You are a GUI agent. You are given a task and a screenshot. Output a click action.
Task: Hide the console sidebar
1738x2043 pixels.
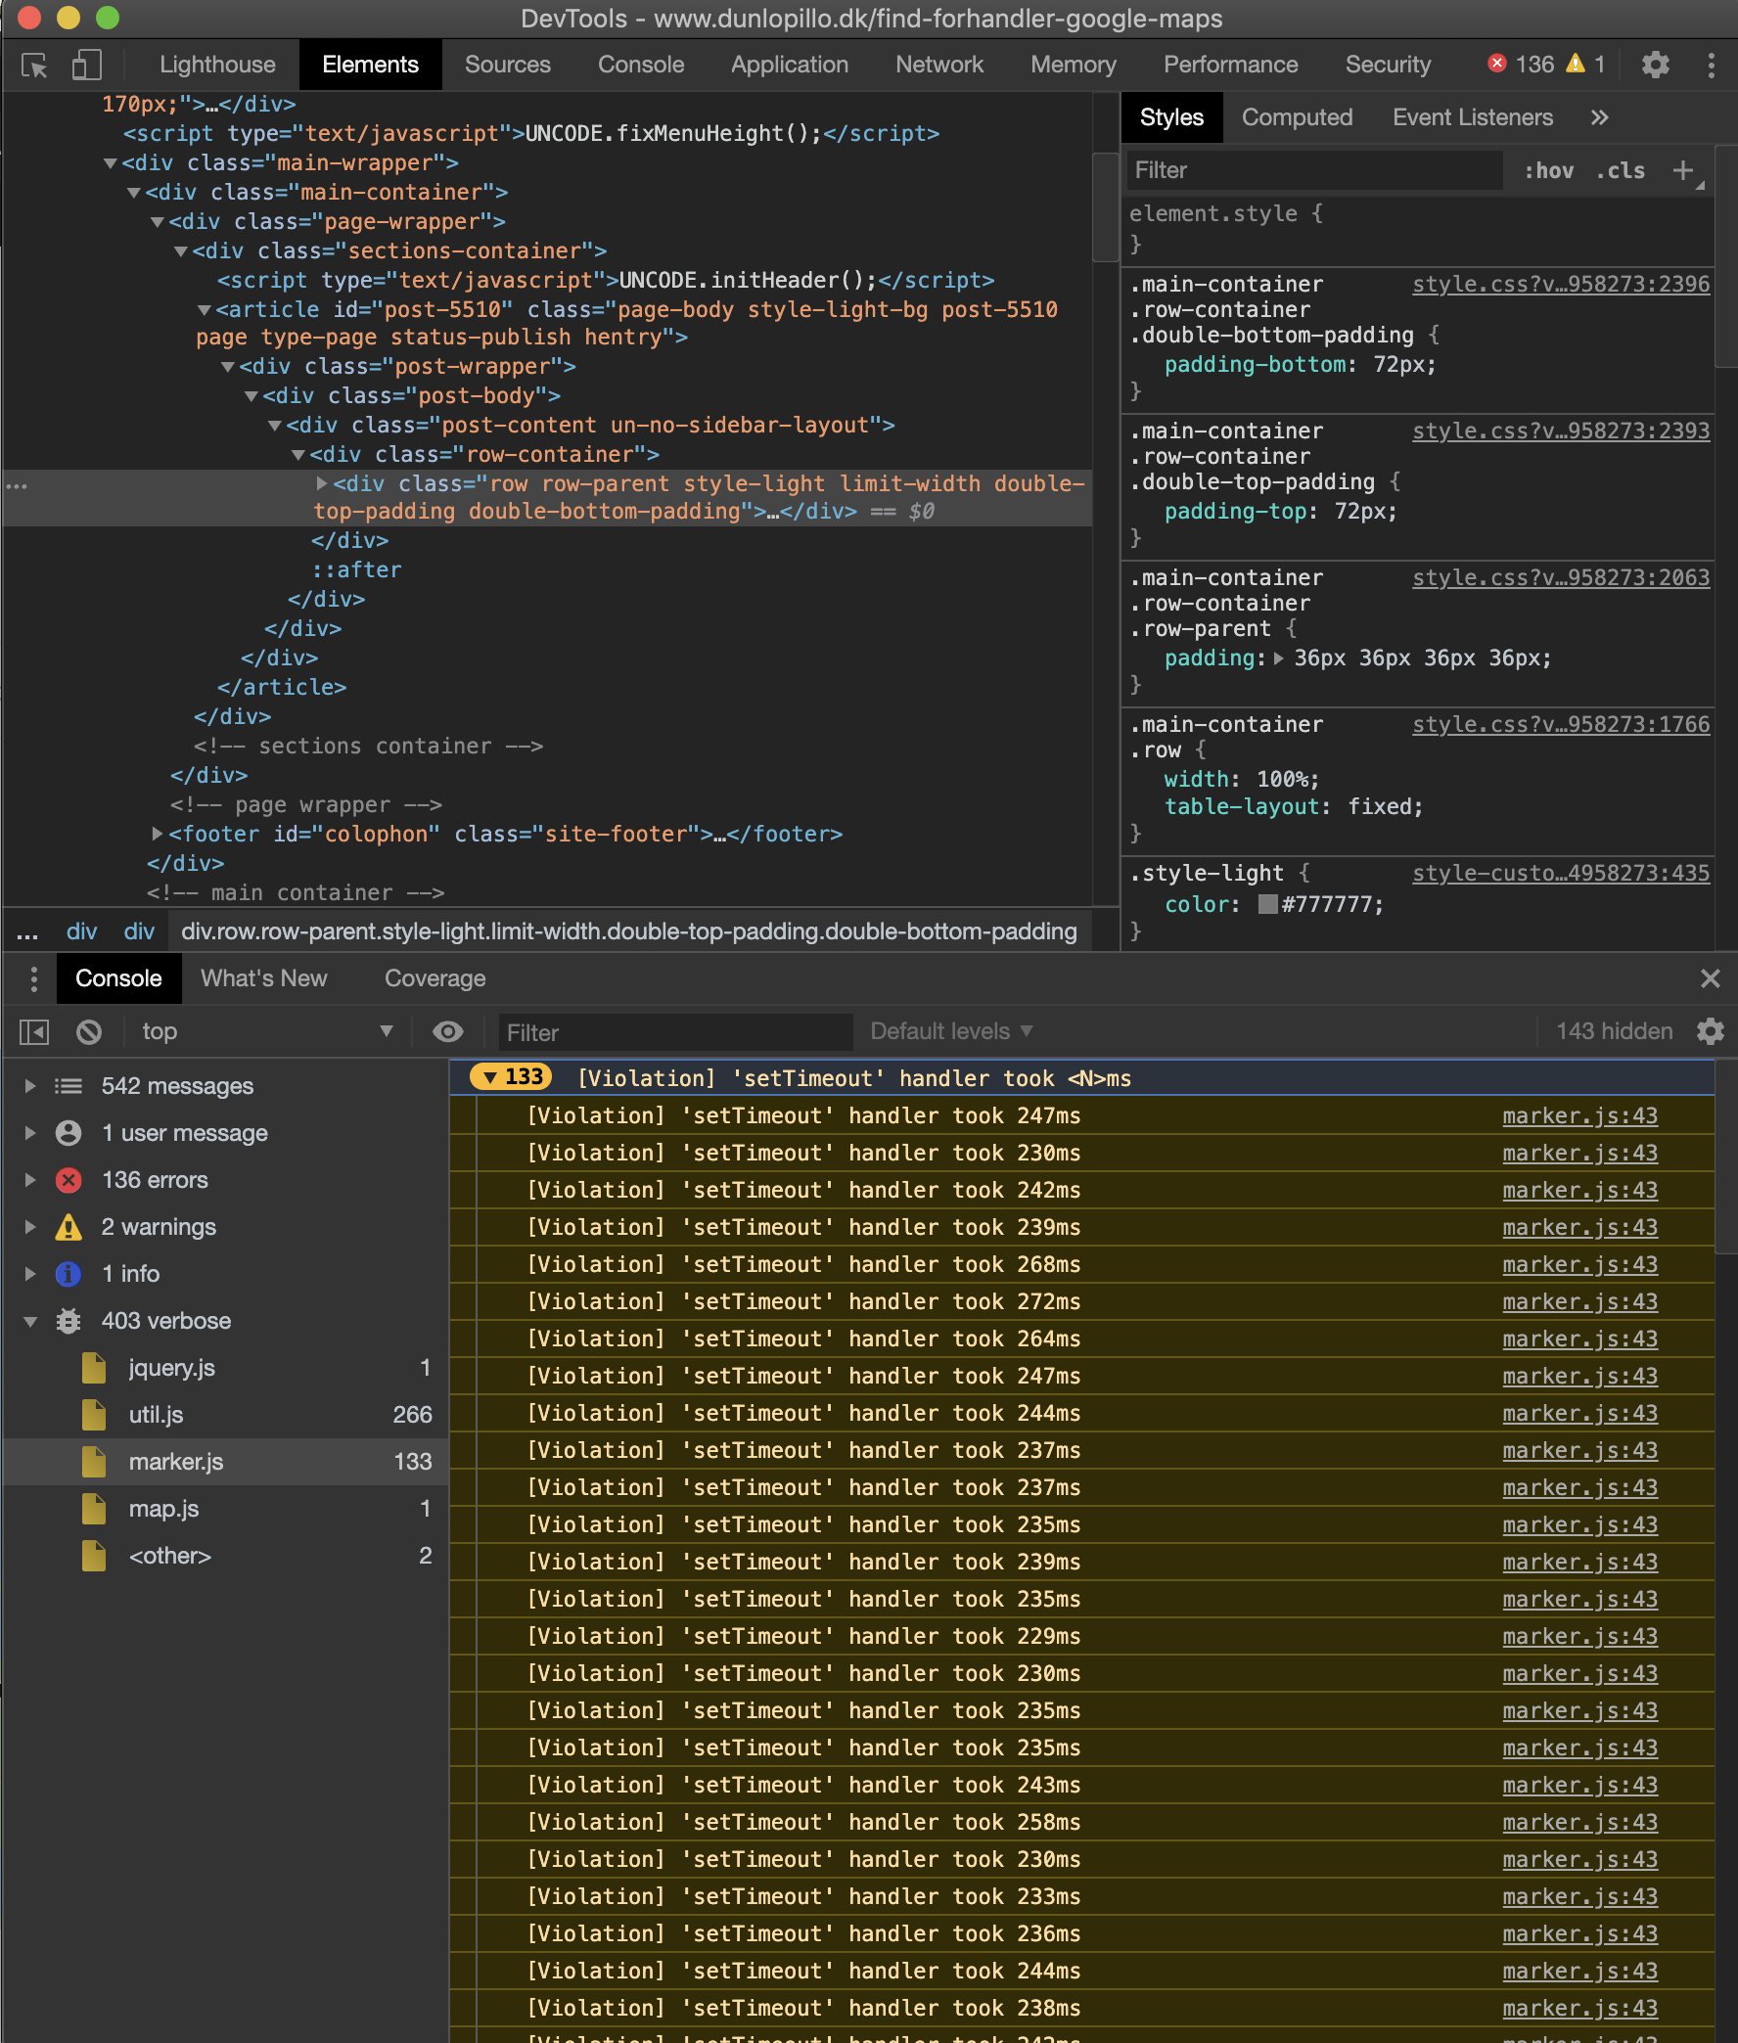pos(34,1031)
